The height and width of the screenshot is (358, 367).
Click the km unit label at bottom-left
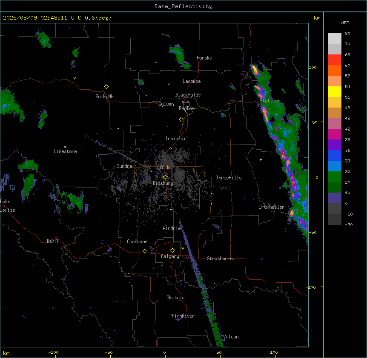(6, 353)
